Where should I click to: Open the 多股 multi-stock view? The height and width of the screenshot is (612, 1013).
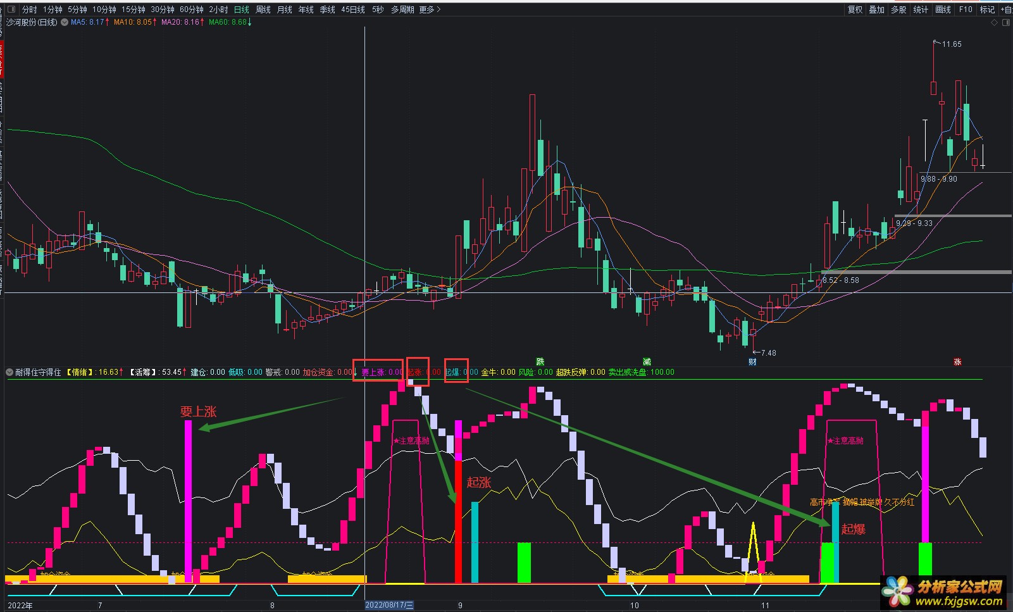click(898, 9)
